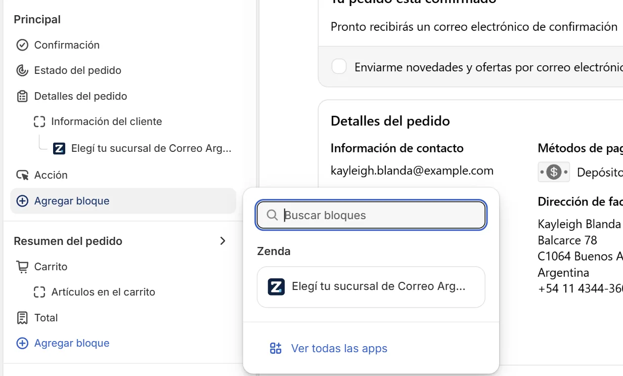Click the Acción cursor icon
The height and width of the screenshot is (376, 623).
click(22, 175)
